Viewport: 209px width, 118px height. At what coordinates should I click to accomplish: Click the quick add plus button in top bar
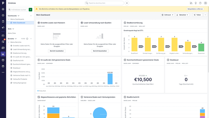click(x=127, y=3)
